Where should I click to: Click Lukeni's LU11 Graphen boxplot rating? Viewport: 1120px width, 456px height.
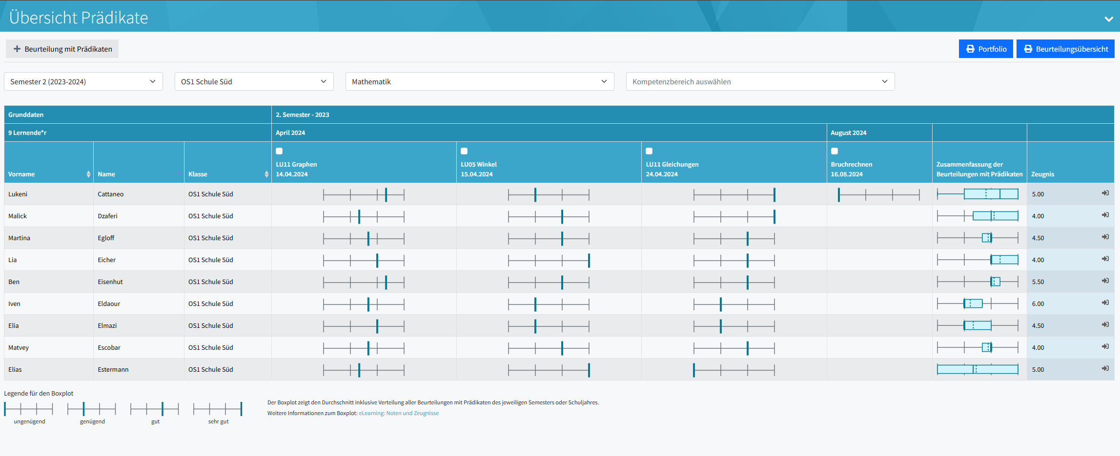[364, 194]
